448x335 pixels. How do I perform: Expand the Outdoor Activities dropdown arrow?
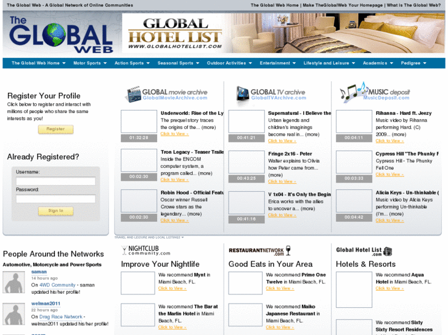(250, 63)
